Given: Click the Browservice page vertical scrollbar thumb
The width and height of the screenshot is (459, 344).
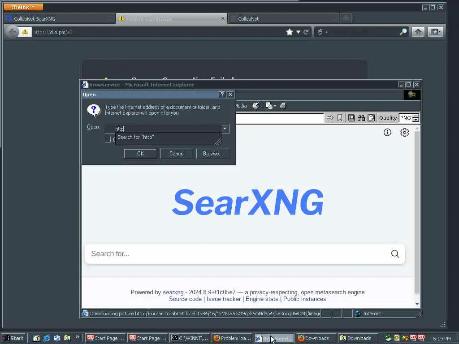Looking at the screenshot, I should pyautogui.click(x=417, y=212).
